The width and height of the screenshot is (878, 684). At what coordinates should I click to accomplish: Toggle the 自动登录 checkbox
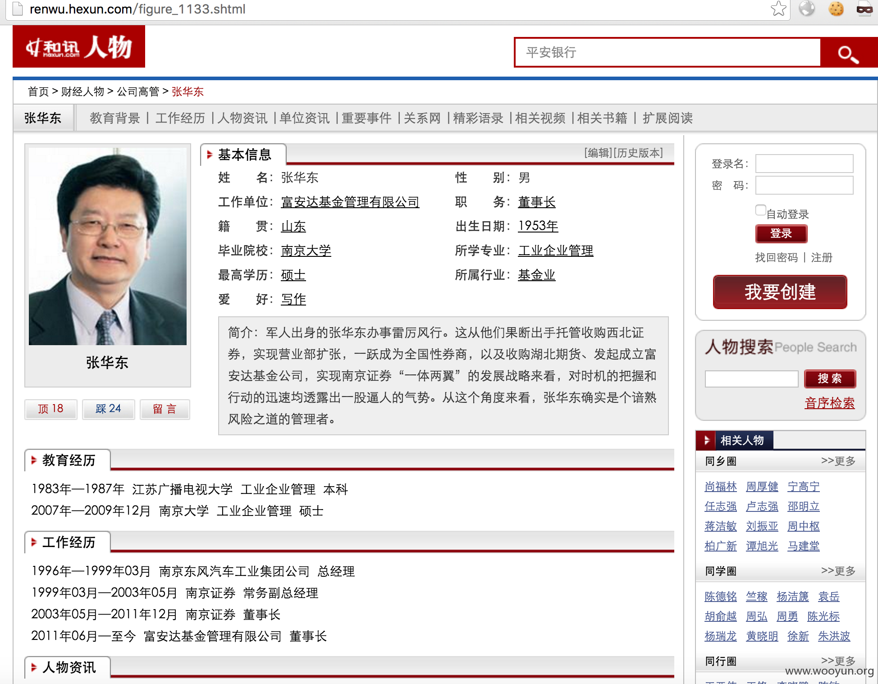760,210
